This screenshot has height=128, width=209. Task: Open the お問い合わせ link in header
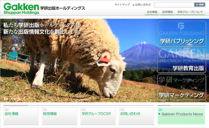click(143, 5)
